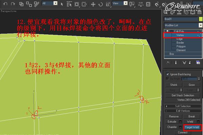This screenshot has width=203, height=135.
Task: Toggle the By Angle checkbox
Action: coord(167,79)
